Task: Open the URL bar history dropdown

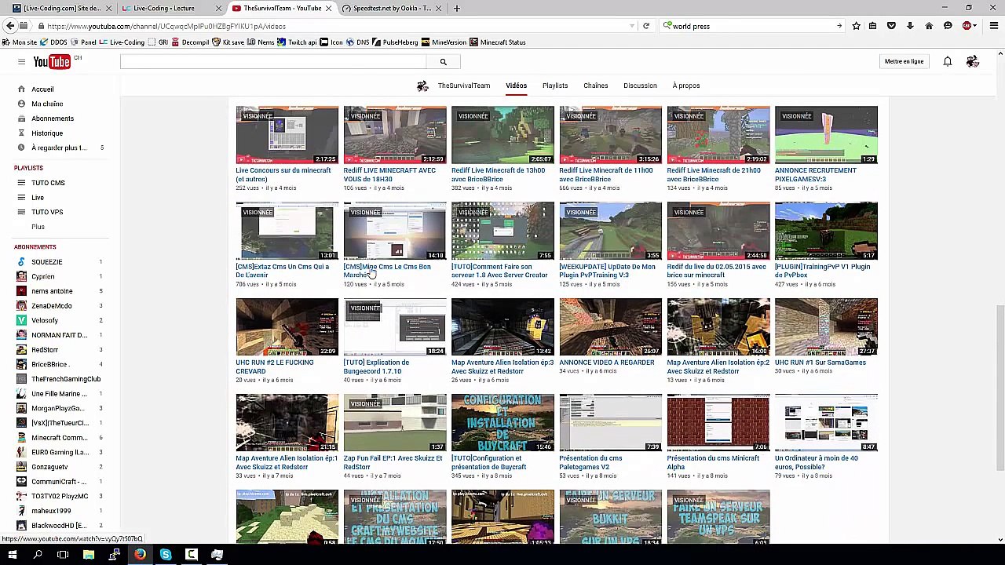Action: tap(631, 26)
